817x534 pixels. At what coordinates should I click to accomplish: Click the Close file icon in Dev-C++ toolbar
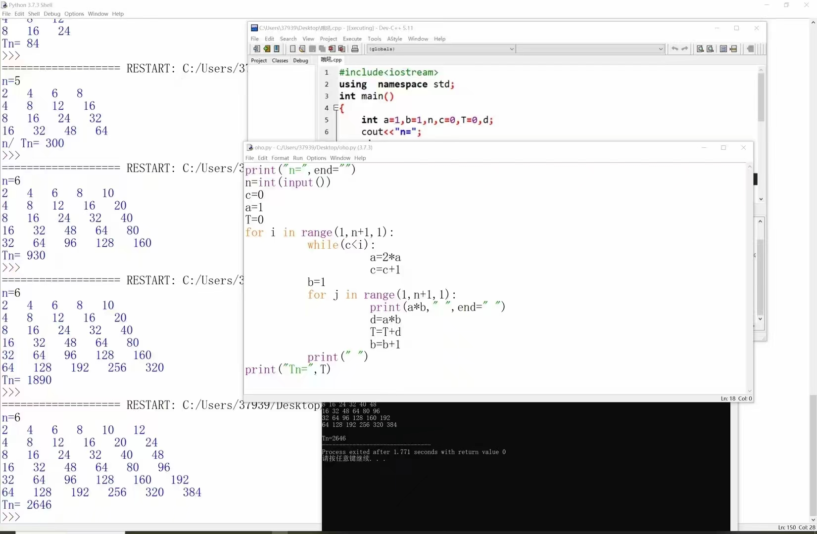pos(332,49)
